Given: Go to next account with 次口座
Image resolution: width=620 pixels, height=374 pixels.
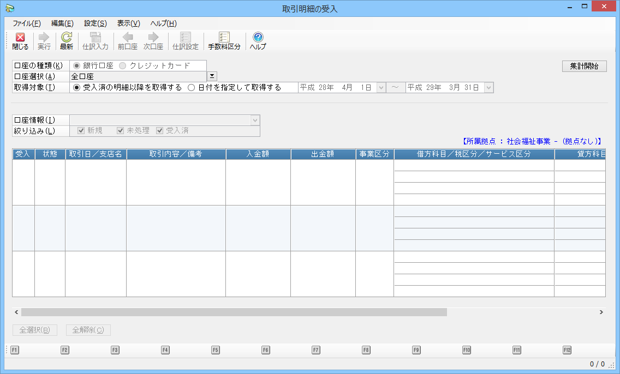Looking at the screenshot, I should 153,41.
